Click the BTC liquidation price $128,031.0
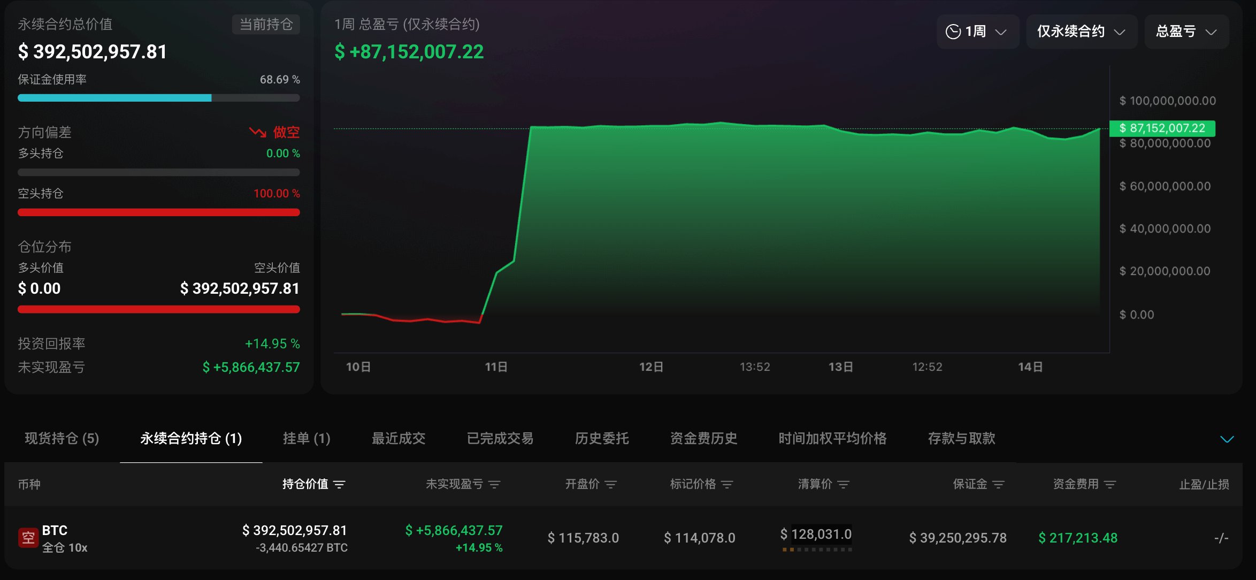Screen dimensions: 1256x580 point(816,535)
